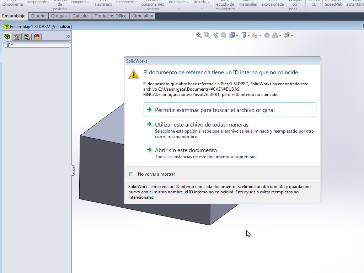Click Relación de posición command

coord(60,5)
